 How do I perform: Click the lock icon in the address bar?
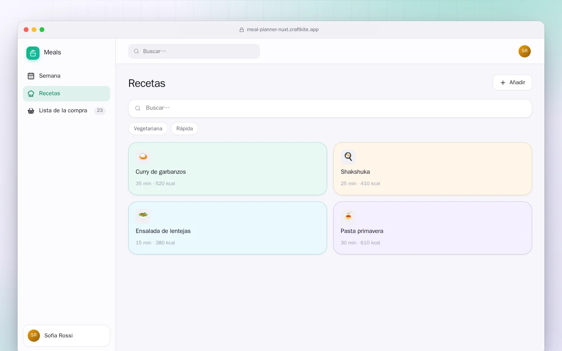pyautogui.click(x=241, y=30)
